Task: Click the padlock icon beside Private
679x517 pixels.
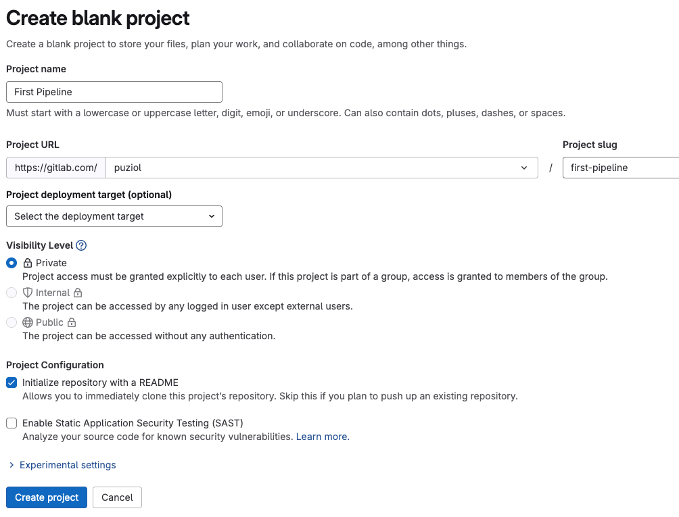Action: [x=28, y=263]
